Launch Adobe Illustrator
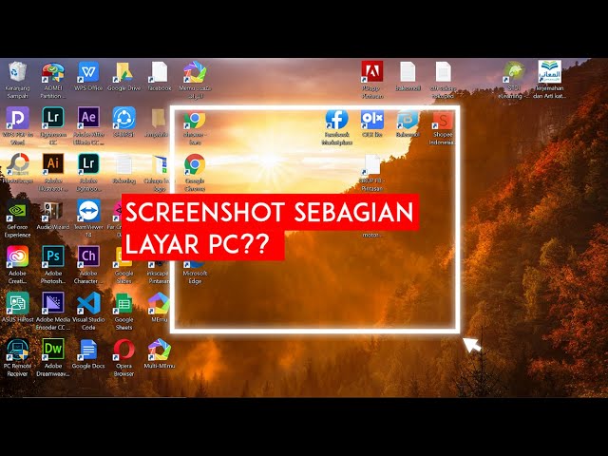 pos(53,164)
